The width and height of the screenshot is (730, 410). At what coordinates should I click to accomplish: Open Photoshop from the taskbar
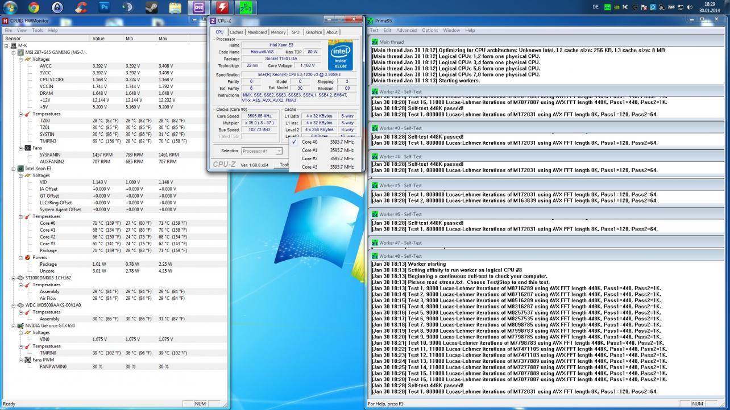pyautogui.click(x=104, y=7)
